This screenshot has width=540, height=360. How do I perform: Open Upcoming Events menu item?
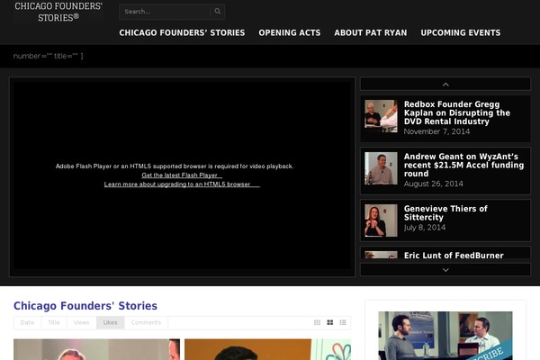click(461, 32)
